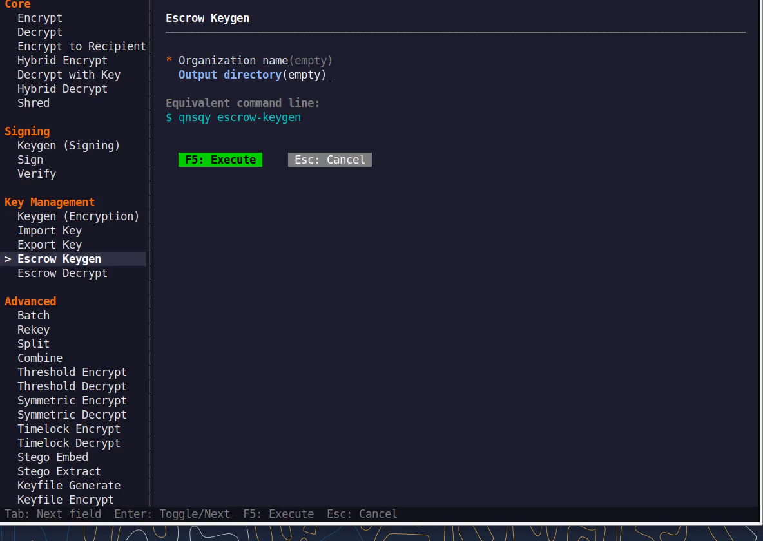
Task: Select Hybrid Decrypt entry
Action: (x=63, y=88)
